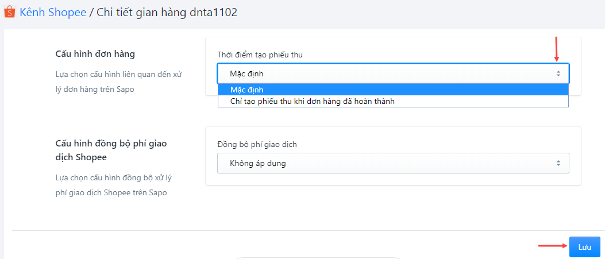The image size is (605, 259).
Task: Select the highlighted Mặc định option
Action: (x=393, y=90)
